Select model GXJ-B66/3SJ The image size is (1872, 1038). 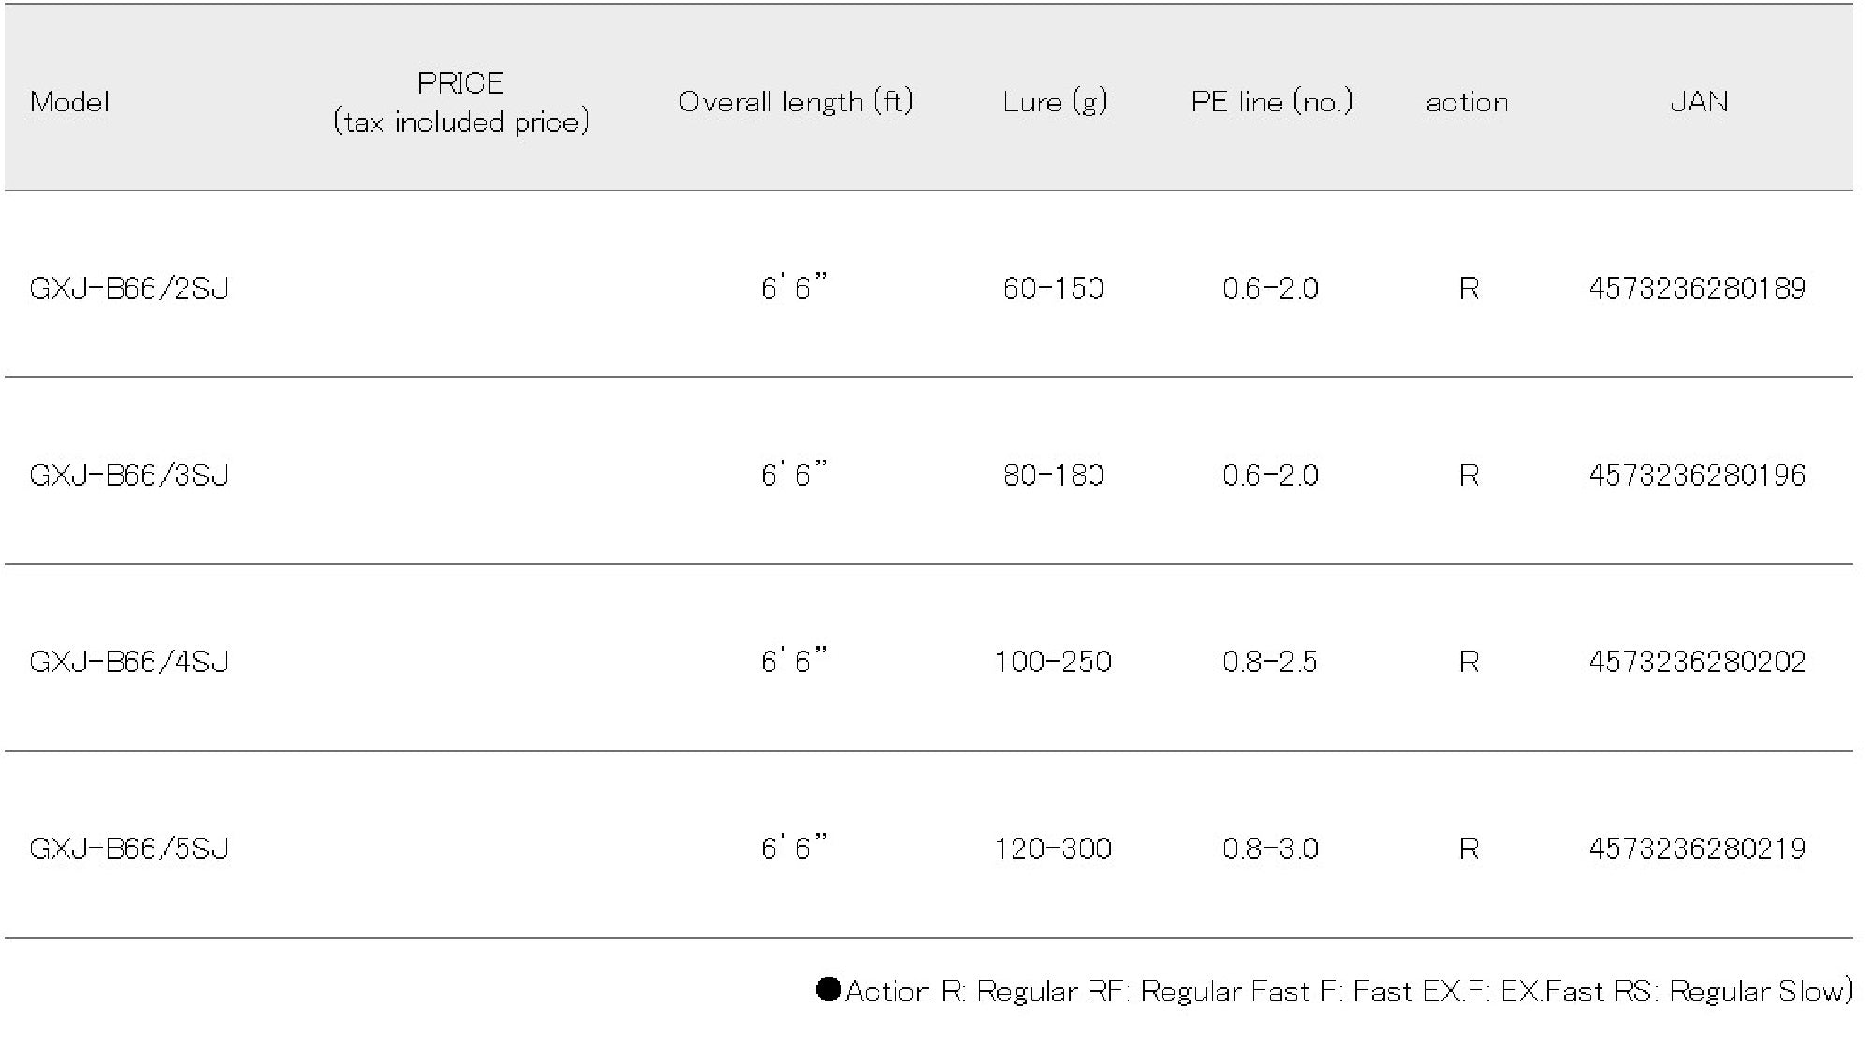(129, 475)
